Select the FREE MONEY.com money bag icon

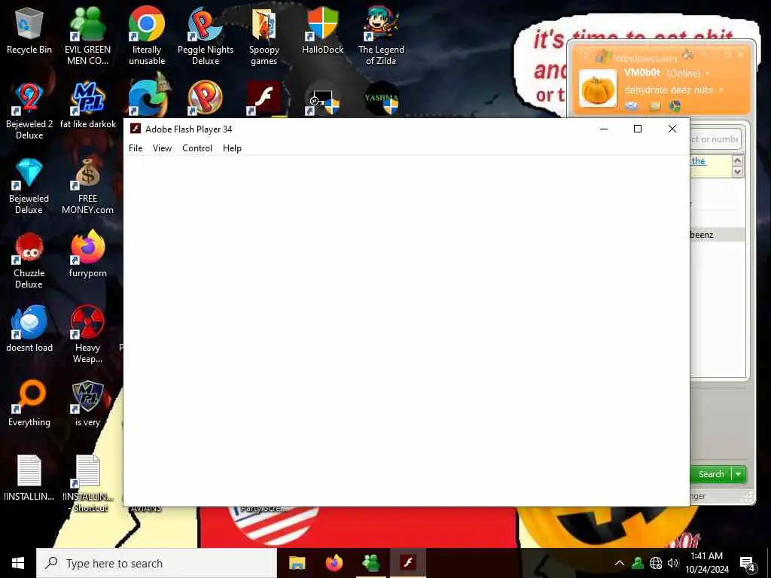[87, 185]
